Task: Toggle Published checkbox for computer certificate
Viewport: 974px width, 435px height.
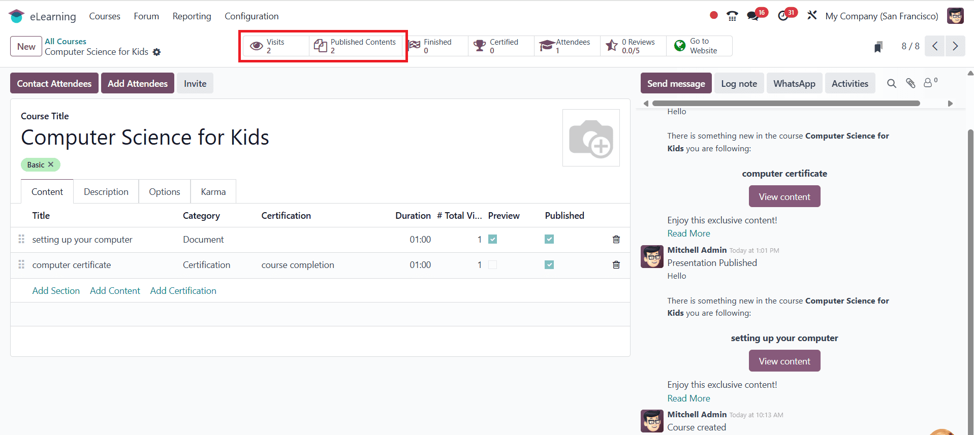Action: pyautogui.click(x=549, y=264)
